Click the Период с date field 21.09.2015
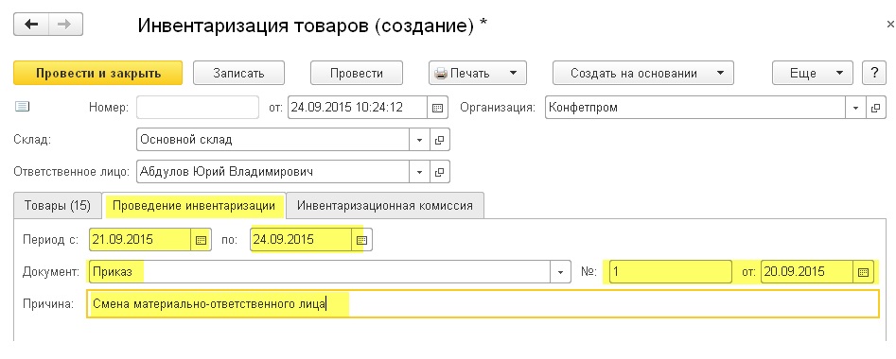The image size is (896, 359). point(141,240)
